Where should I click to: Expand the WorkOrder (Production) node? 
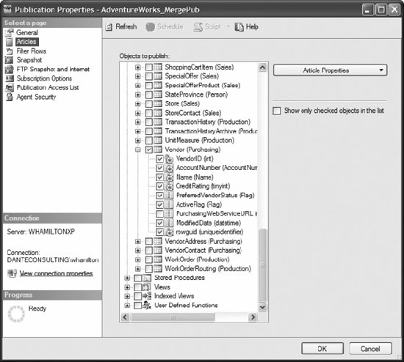pyautogui.click(x=138, y=259)
